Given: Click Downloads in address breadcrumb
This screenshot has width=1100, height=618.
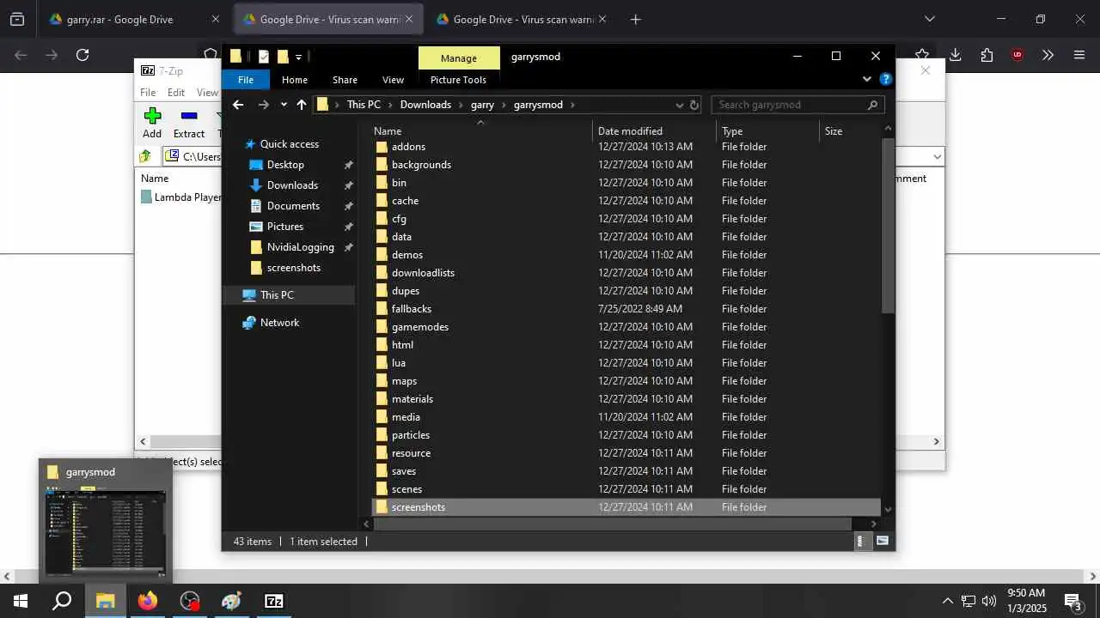Looking at the screenshot, I should click(x=425, y=105).
